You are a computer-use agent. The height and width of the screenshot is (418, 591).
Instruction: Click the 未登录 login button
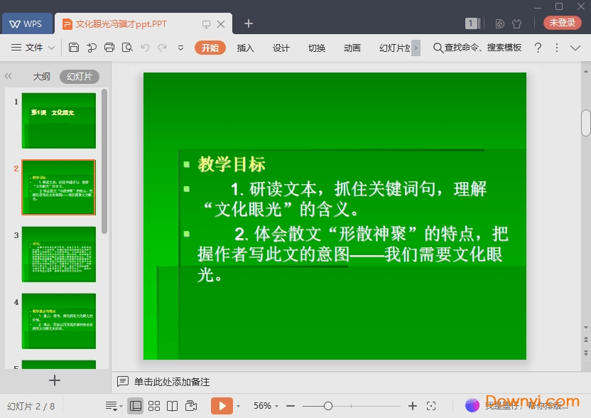pos(562,23)
